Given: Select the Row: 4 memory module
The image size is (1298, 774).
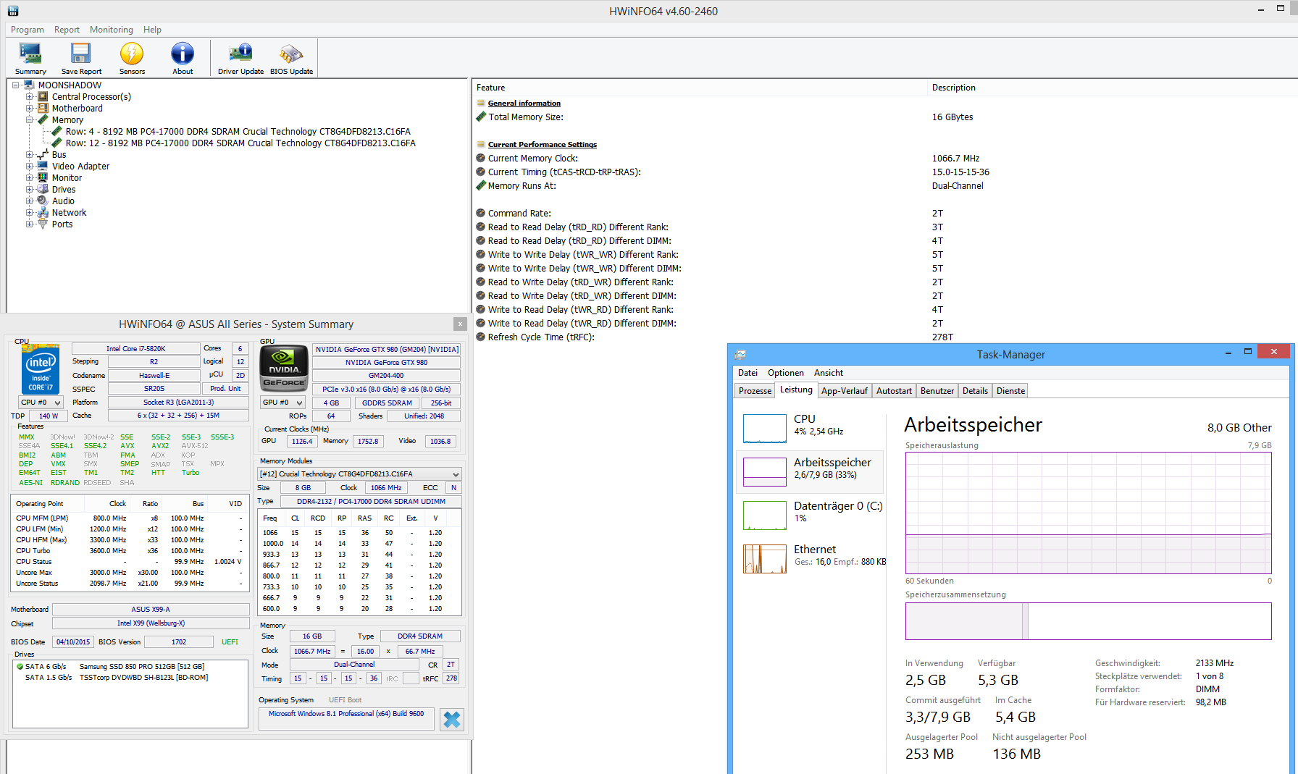Looking at the screenshot, I should (x=238, y=132).
